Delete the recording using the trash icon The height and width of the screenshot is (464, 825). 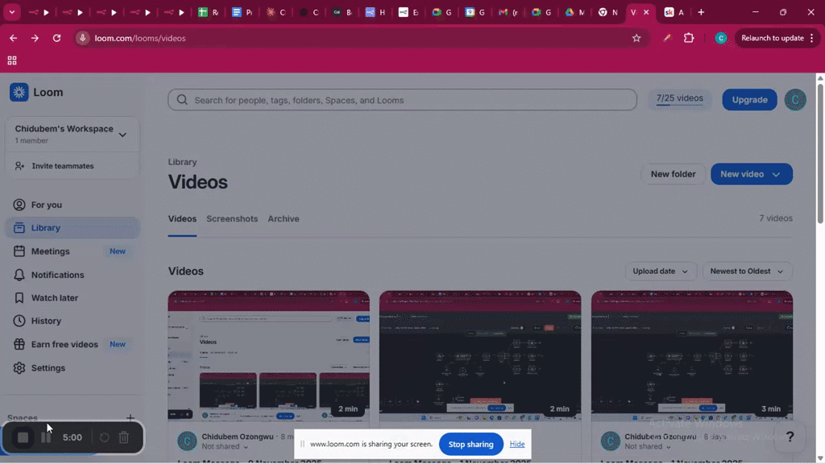tap(123, 437)
